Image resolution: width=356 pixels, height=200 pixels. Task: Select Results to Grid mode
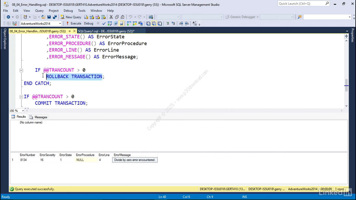click(154, 23)
